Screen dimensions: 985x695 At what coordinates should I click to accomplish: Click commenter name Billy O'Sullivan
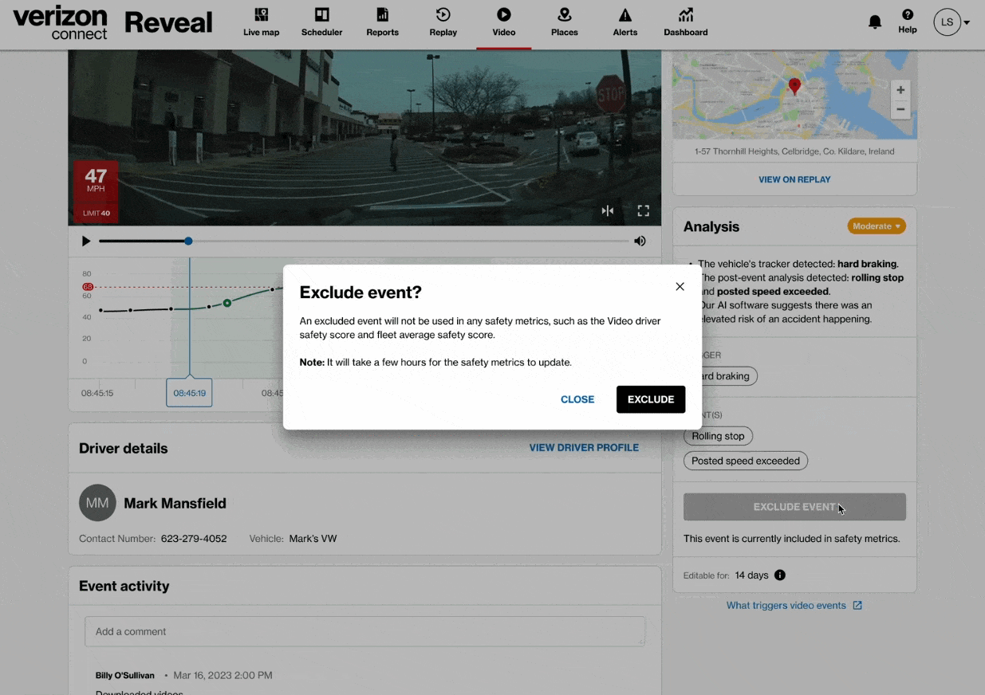125,675
